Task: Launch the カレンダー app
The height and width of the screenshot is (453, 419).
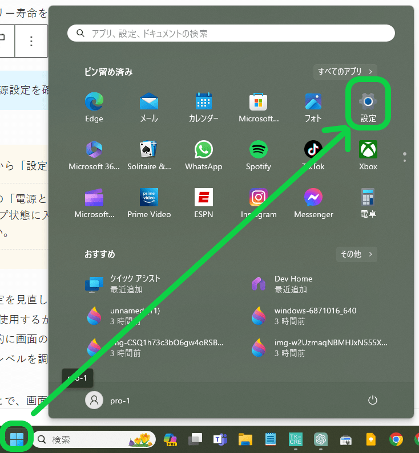Action: [x=203, y=108]
